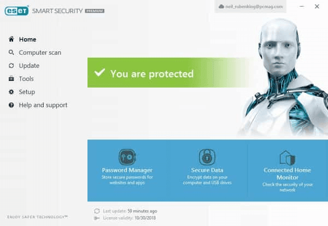Open the Connected Home Monitor house-shield icon
328x226 pixels.
point(287,158)
